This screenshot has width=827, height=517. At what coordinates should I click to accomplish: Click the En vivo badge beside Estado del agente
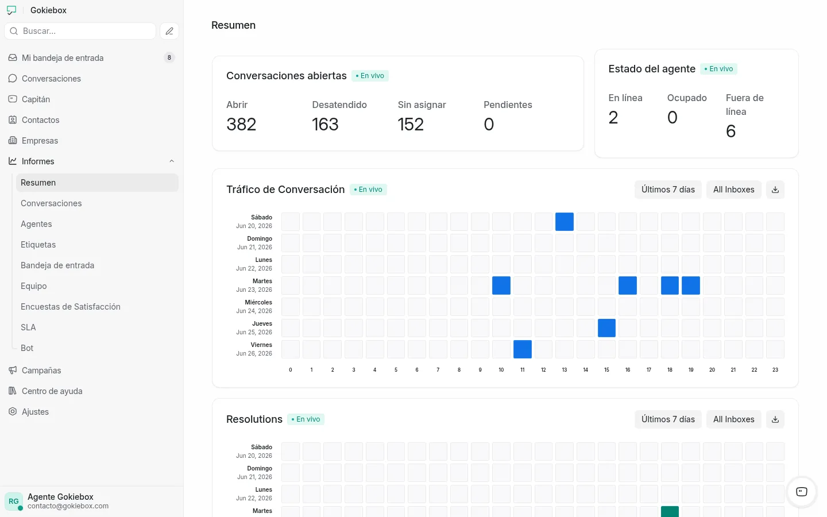coord(719,69)
